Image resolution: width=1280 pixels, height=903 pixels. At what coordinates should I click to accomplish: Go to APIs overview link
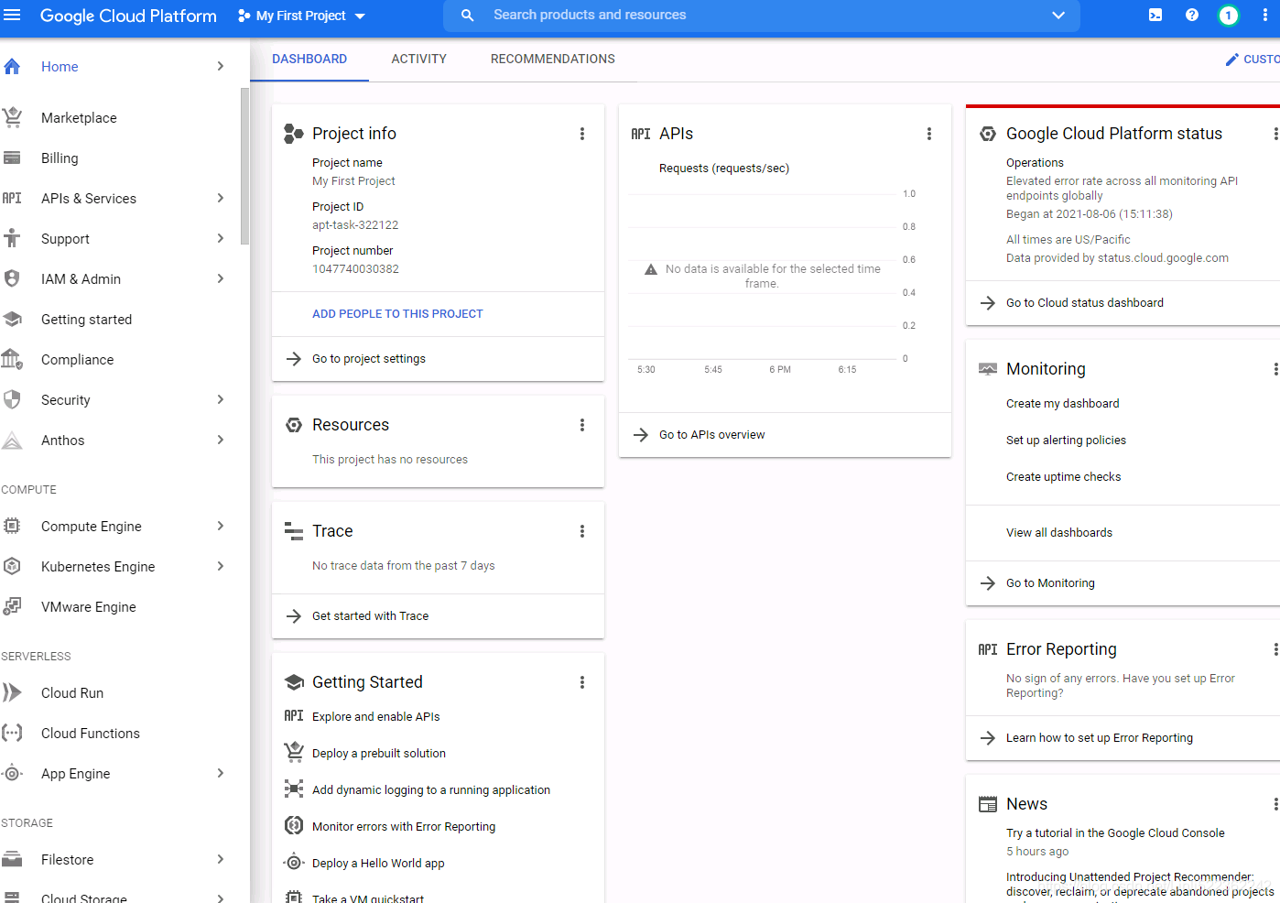(712, 435)
